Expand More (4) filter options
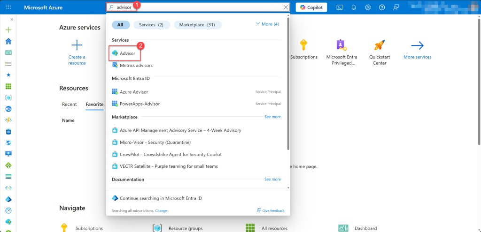This screenshot has height=232, width=481. [x=267, y=24]
